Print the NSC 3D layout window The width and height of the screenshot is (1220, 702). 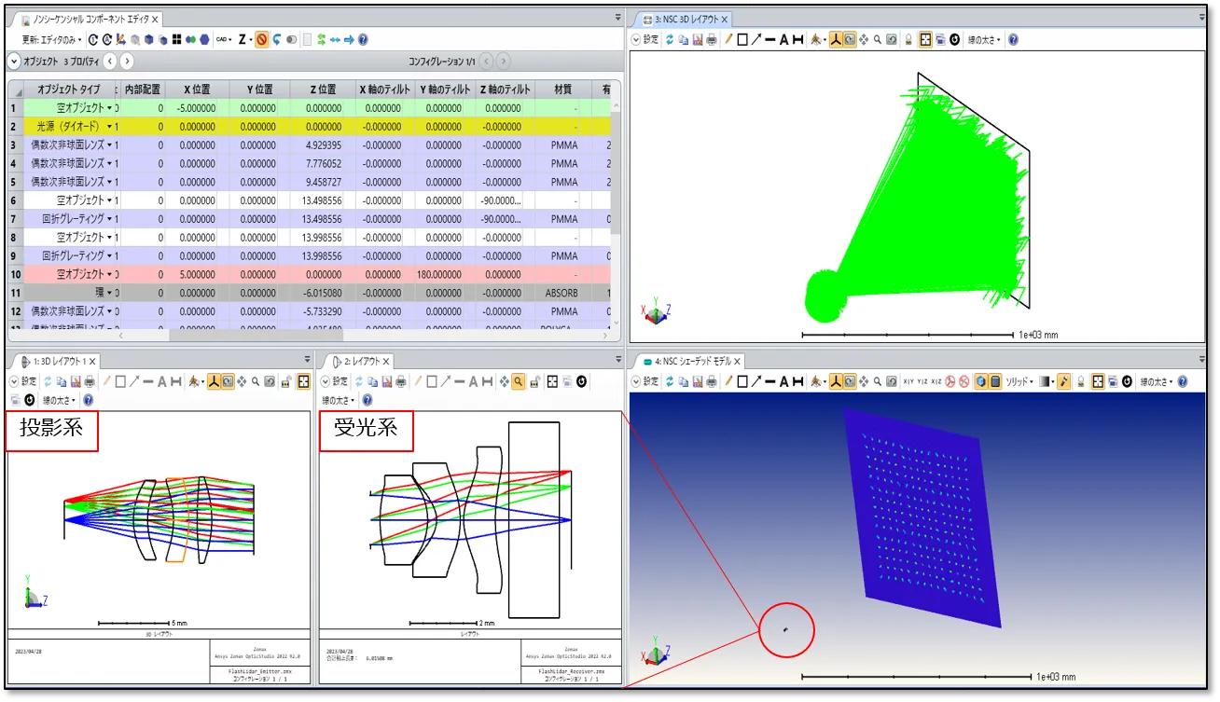(712, 40)
